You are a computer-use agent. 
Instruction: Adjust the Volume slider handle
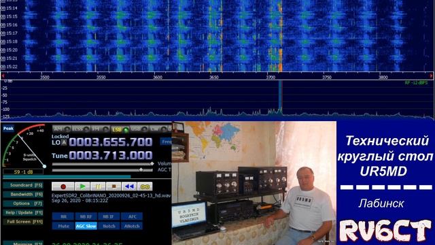click(152, 163)
